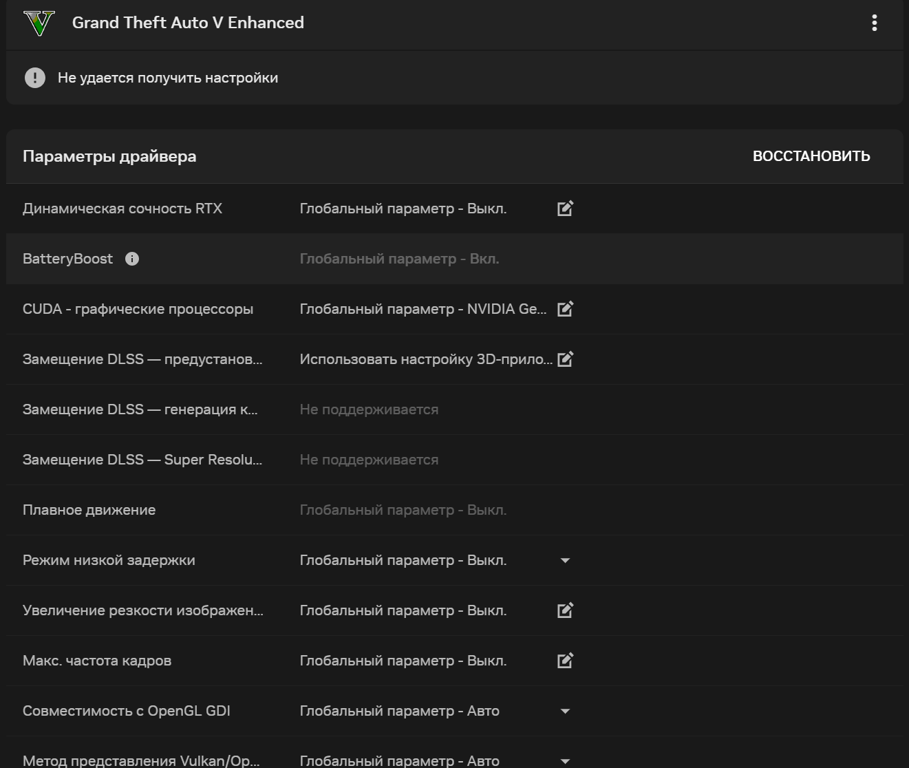Expand the Совместимость с OpenGL GDI dropdown

[x=565, y=712]
